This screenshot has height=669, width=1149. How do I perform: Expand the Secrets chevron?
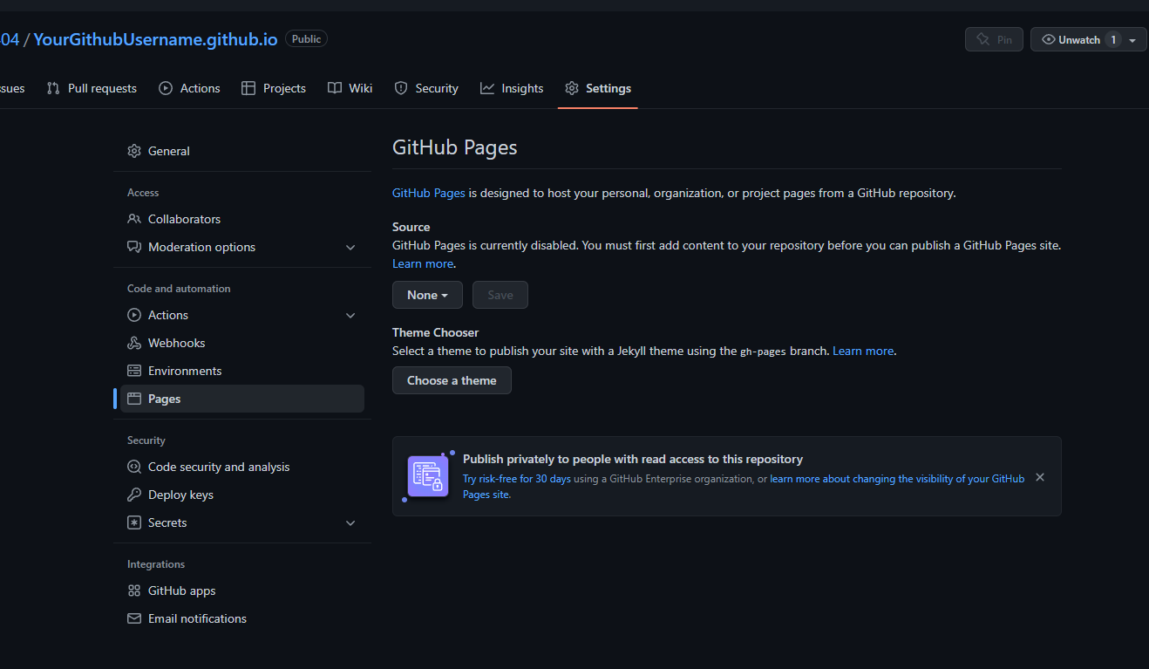(x=350, y=522)
